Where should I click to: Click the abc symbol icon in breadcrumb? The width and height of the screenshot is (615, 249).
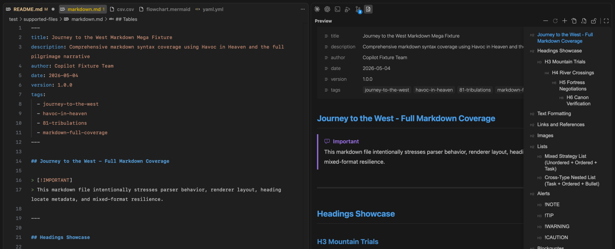tap(111, 19)
